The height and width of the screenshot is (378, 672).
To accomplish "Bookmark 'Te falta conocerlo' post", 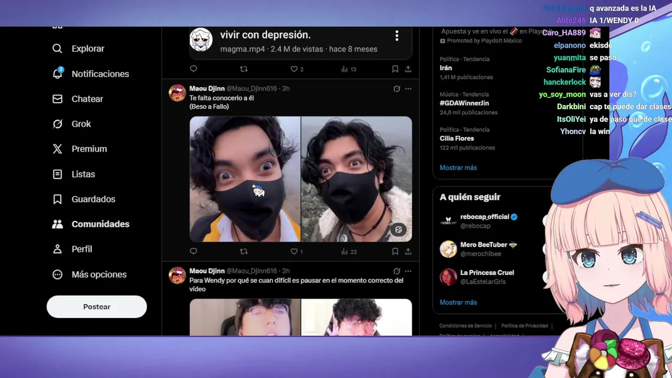I will (395, 251).
